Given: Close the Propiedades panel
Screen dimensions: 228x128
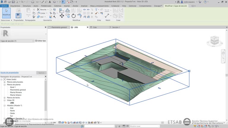Looking at the screenshot, I should click(x=45, y=27).
